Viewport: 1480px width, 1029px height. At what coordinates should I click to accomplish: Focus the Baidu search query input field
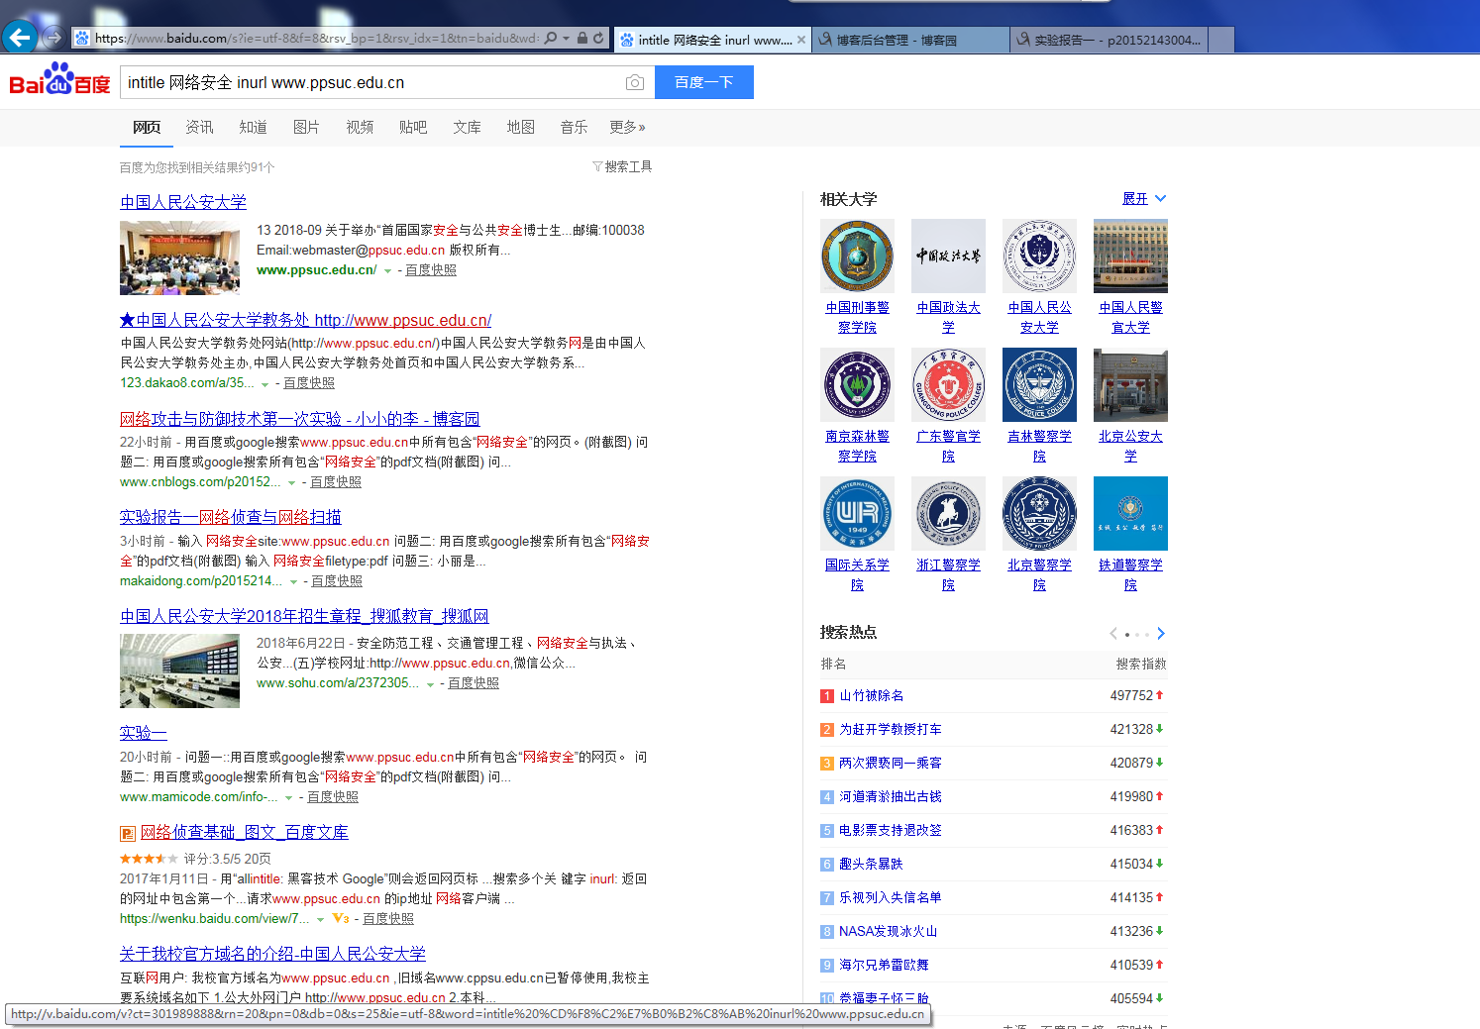click(x=372, y=82)
